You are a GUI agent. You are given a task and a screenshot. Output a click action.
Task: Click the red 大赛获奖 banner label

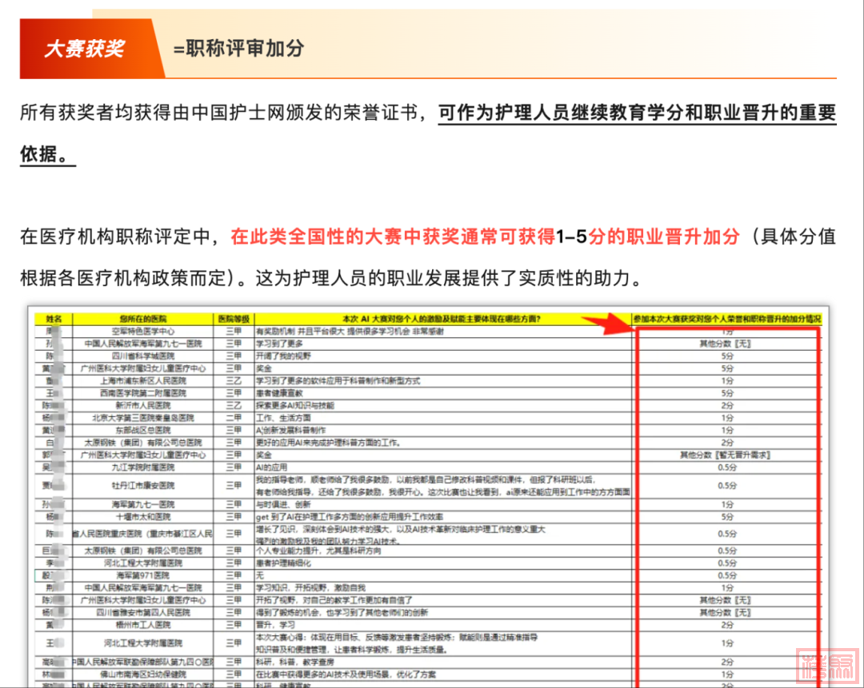click(x=85, y=49)
